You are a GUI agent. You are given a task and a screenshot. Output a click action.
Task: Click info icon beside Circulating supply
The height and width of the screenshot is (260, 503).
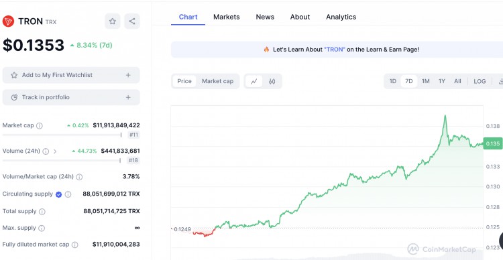(68, 194)
